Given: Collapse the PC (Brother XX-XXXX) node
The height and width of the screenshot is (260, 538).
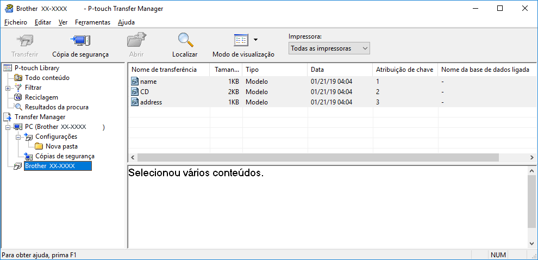Looking at the screenshot, I should pyautogui.click(x=8, y=127).
